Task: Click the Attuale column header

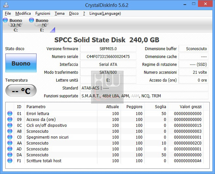Action: pyautogui.click(x=109, y=107)
